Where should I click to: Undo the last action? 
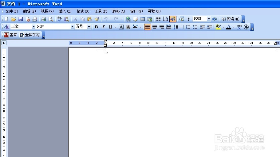point(105,19)
